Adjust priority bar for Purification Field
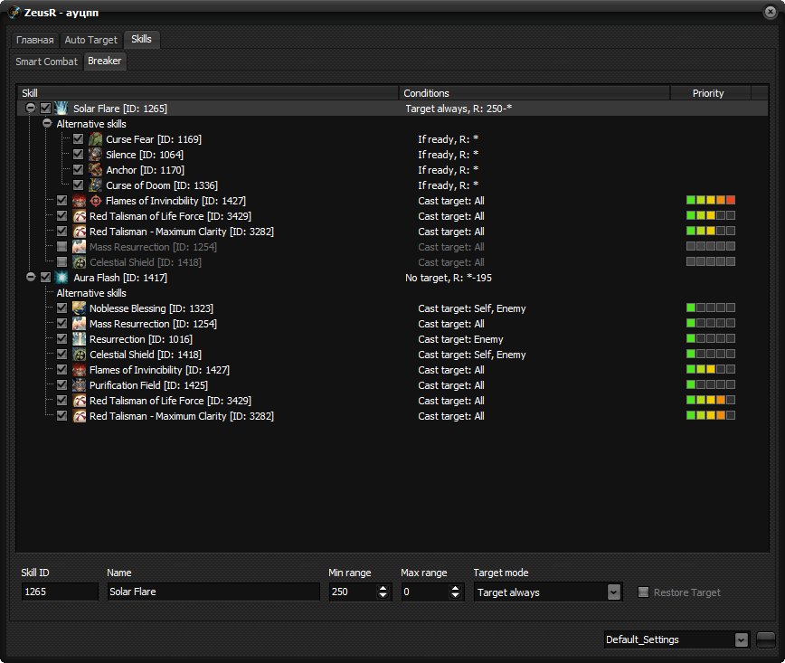Screen dimensions: 785x663 (x=711, y=384)
